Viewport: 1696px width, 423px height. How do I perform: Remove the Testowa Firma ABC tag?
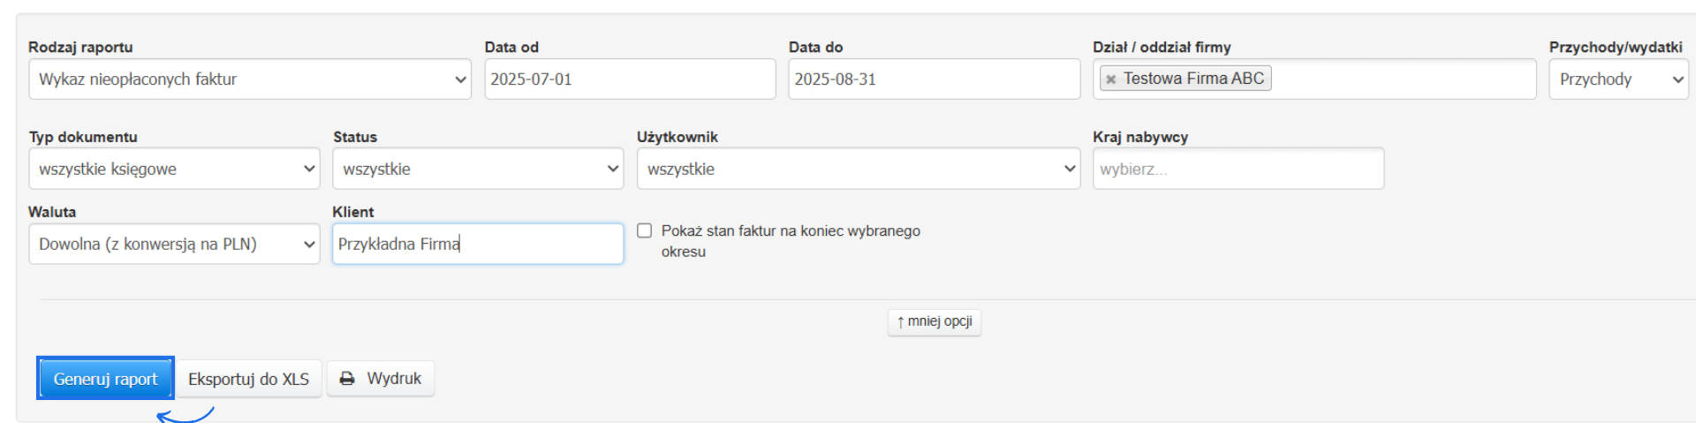[x=1110, y=79]
